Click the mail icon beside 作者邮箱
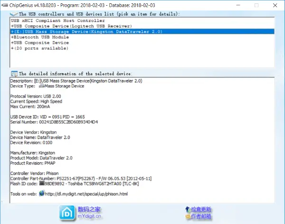Screen dimensions: 285x224 188,216
